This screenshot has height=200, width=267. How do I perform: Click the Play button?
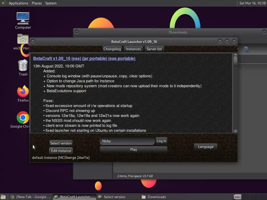(x=133, y=149)
